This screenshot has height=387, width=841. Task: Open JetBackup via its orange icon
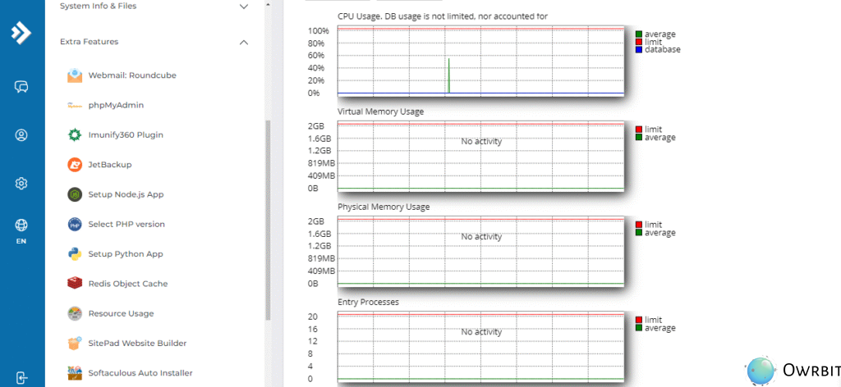75,165
